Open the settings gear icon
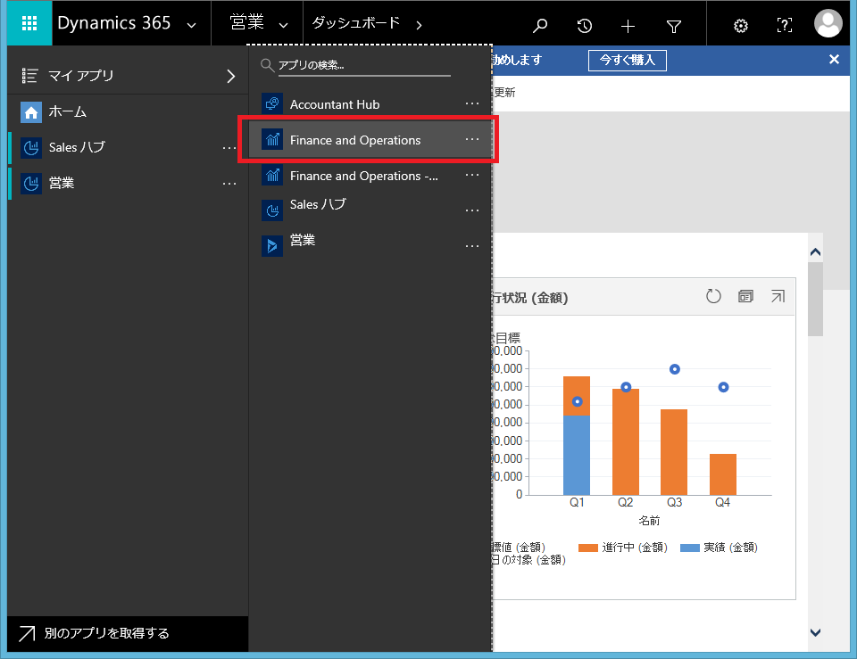The image size is (857, 659). pos(741,25)
